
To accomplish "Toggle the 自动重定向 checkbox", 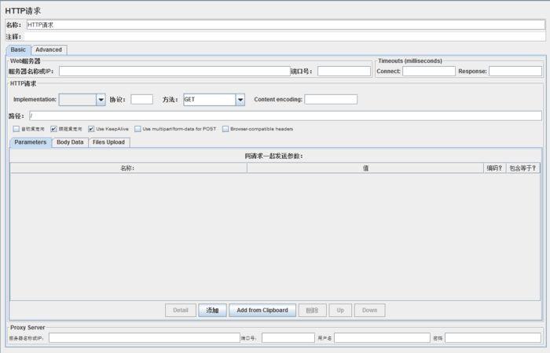I will [x=16, y=129].
